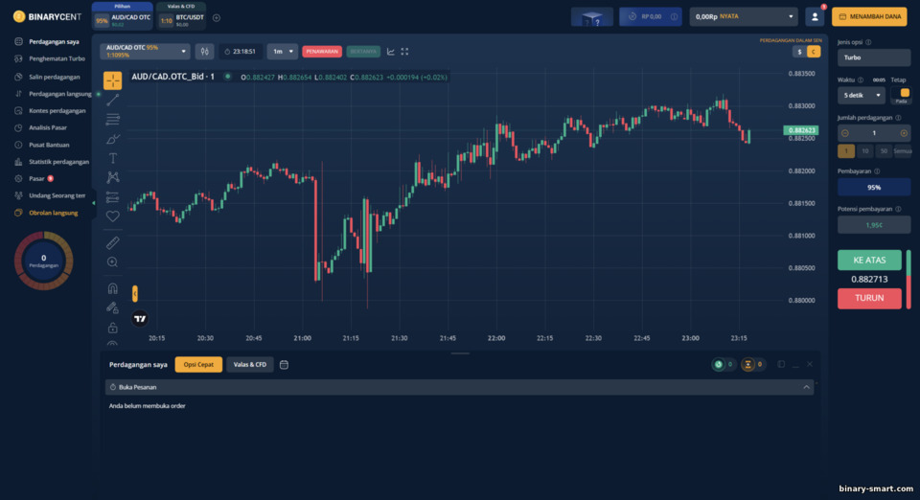Open the indicators line chart icon

[x=391, y=52]
